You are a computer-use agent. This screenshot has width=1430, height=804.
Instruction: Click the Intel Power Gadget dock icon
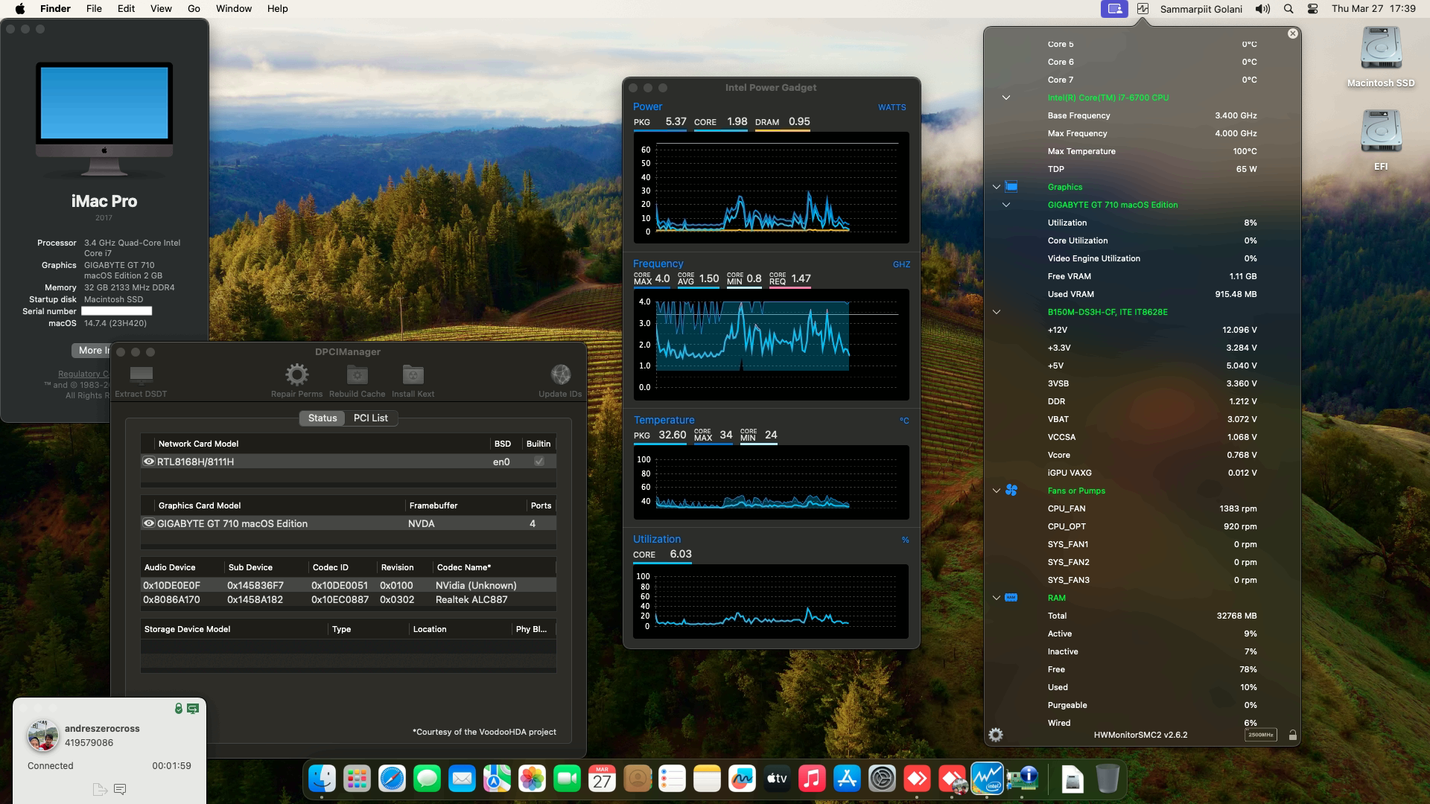(988, 779)
